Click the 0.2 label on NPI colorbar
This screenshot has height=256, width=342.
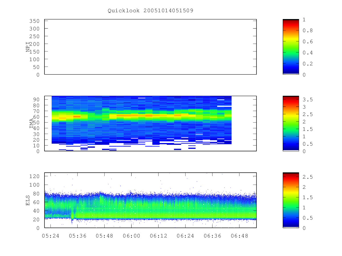(308, 63)
